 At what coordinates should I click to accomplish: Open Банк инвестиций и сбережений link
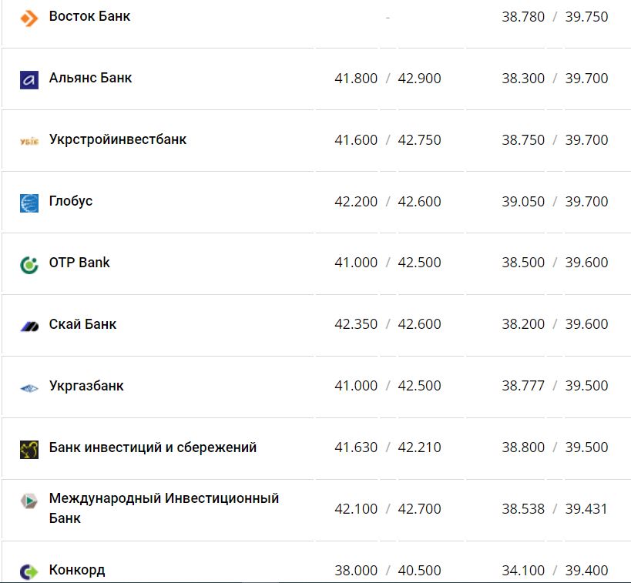153,447
